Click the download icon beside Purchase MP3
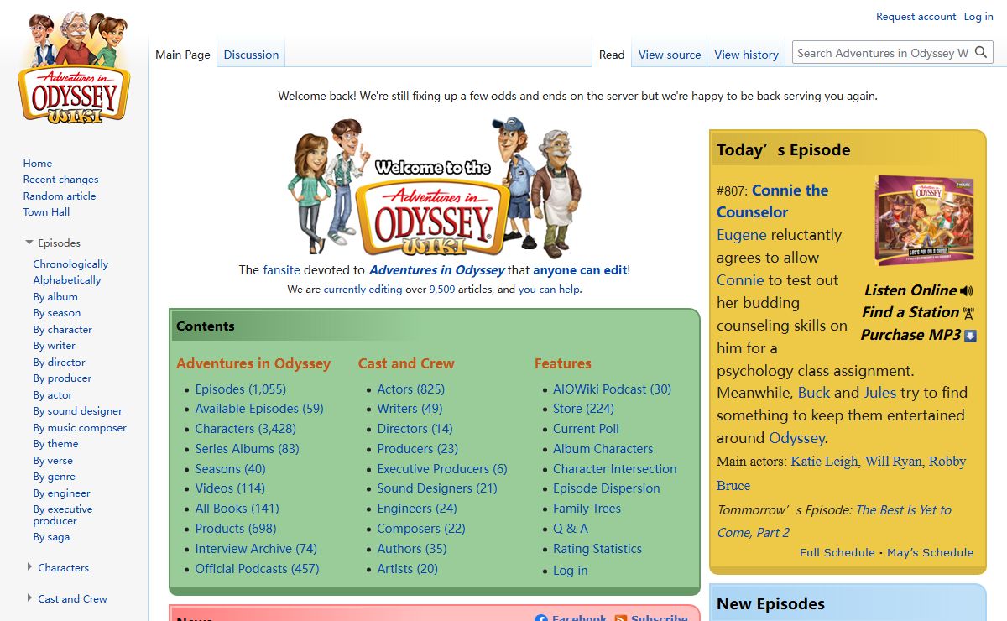Viewport: 1007px width, 621px height. (970, 336)
